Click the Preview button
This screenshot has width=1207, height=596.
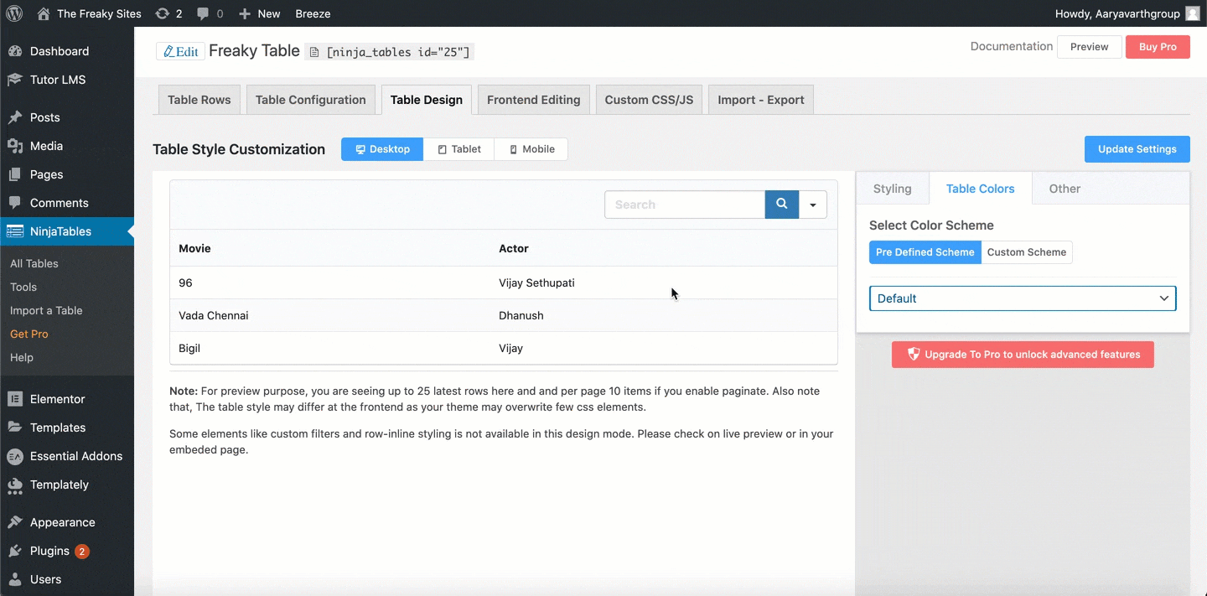pos(1090,47)
